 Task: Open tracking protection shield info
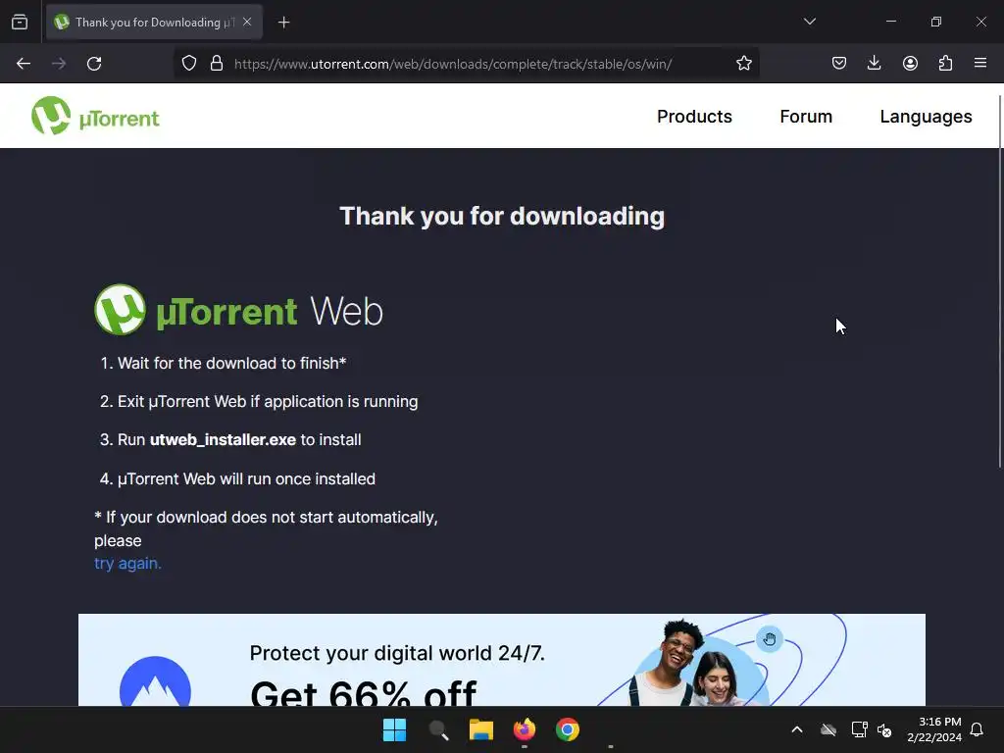[189, 64]
